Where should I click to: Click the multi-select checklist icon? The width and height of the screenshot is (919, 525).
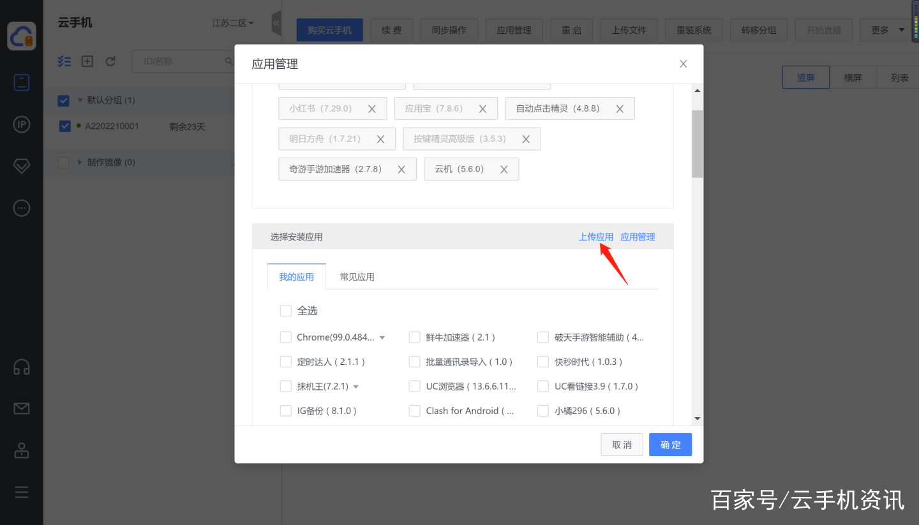click(64, 61)
